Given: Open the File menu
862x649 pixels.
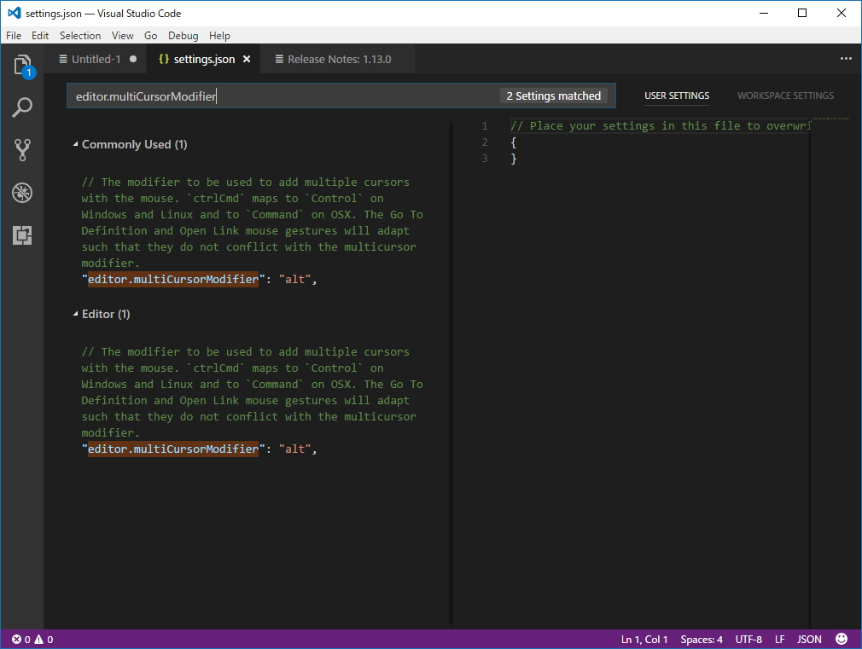Looking at the screenshot, I should tap(14, 36).
